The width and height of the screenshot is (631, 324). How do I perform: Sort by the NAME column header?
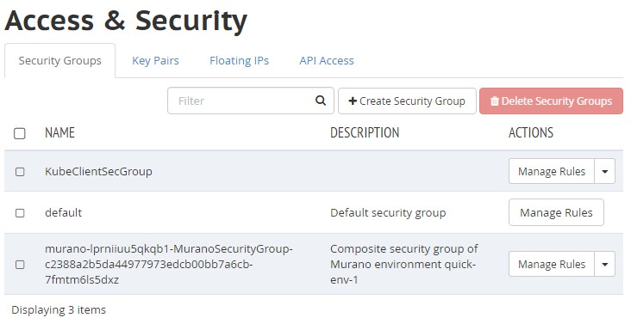click(x=59, y=132)
